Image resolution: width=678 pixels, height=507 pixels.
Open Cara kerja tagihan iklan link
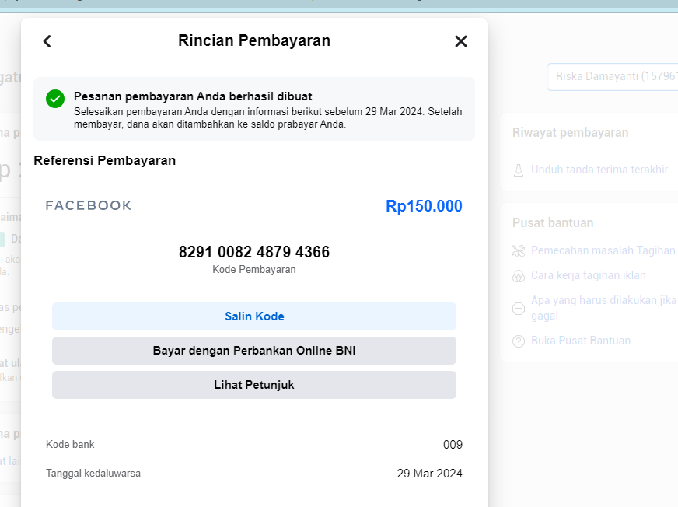(x=588, y=275)
